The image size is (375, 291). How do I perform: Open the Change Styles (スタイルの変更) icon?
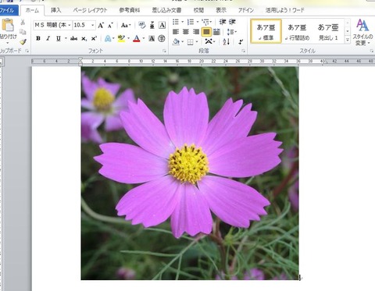click(x=362, y=32)
